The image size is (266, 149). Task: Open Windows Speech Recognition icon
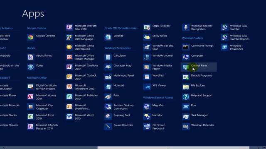pyautogui.click(x=186, y=27)
